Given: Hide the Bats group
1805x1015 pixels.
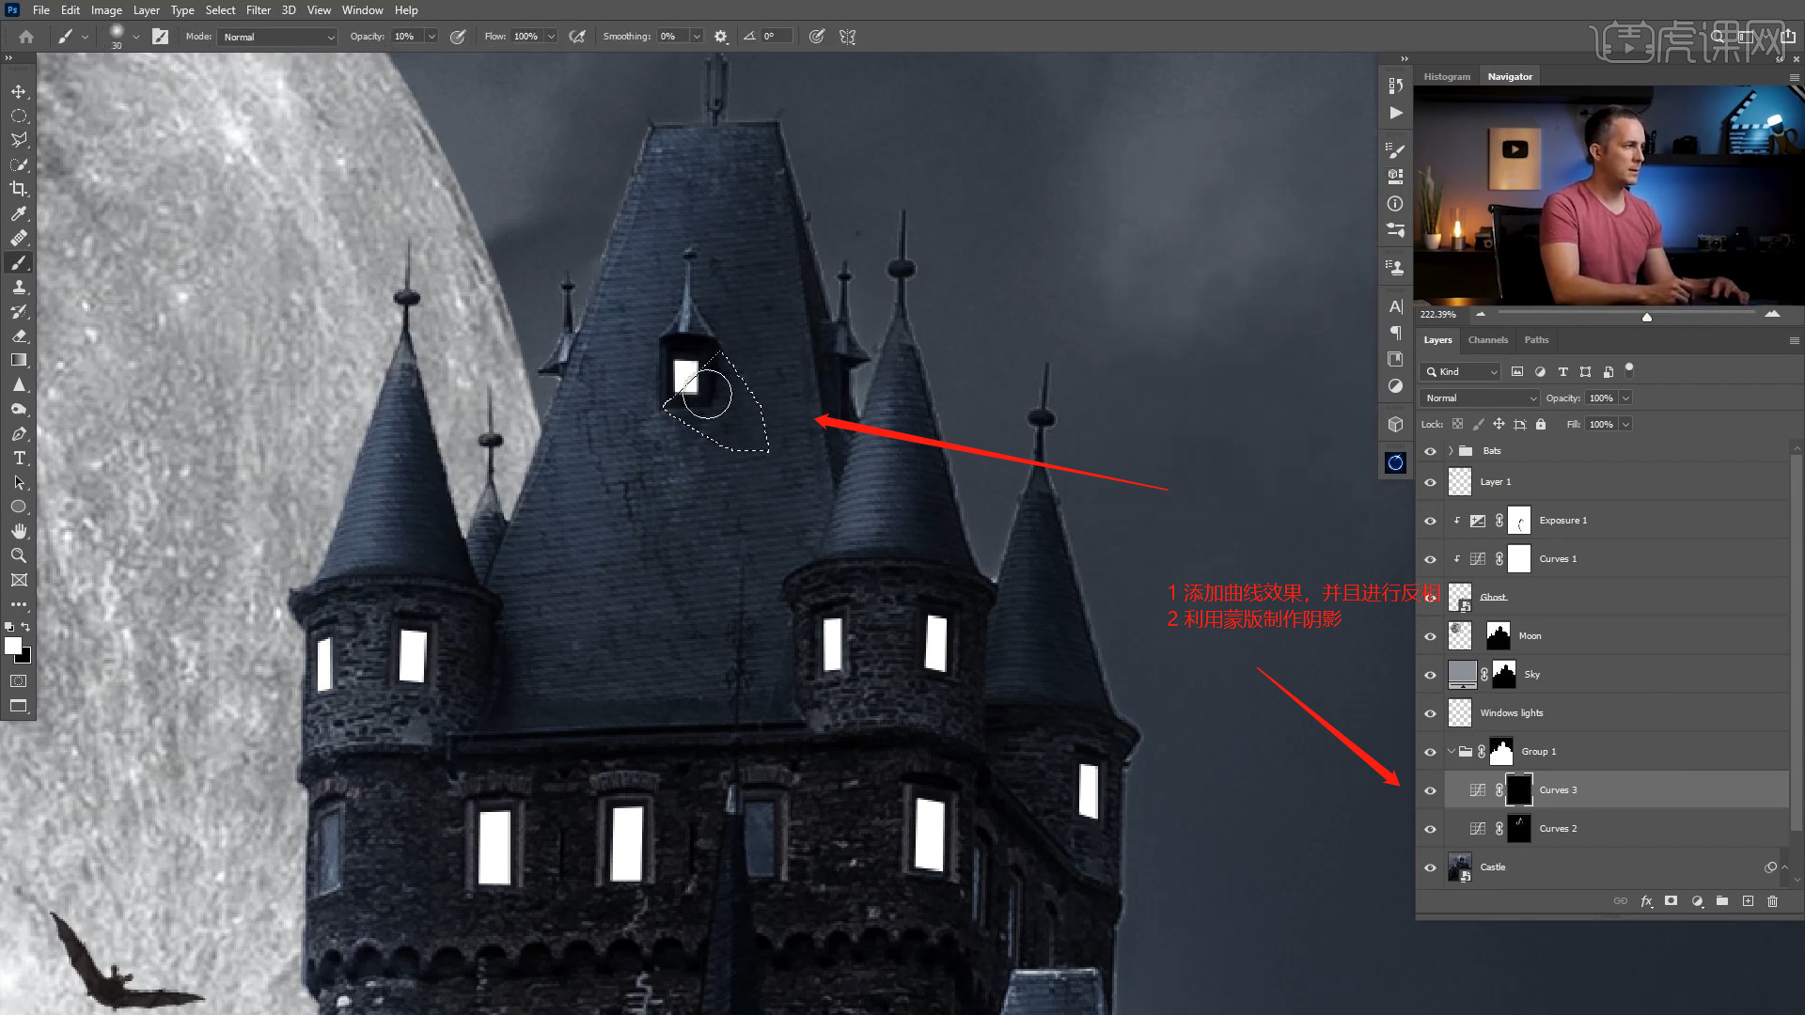Looking at the screenshot, I should pyautogui.click(x=1431, y=451).
